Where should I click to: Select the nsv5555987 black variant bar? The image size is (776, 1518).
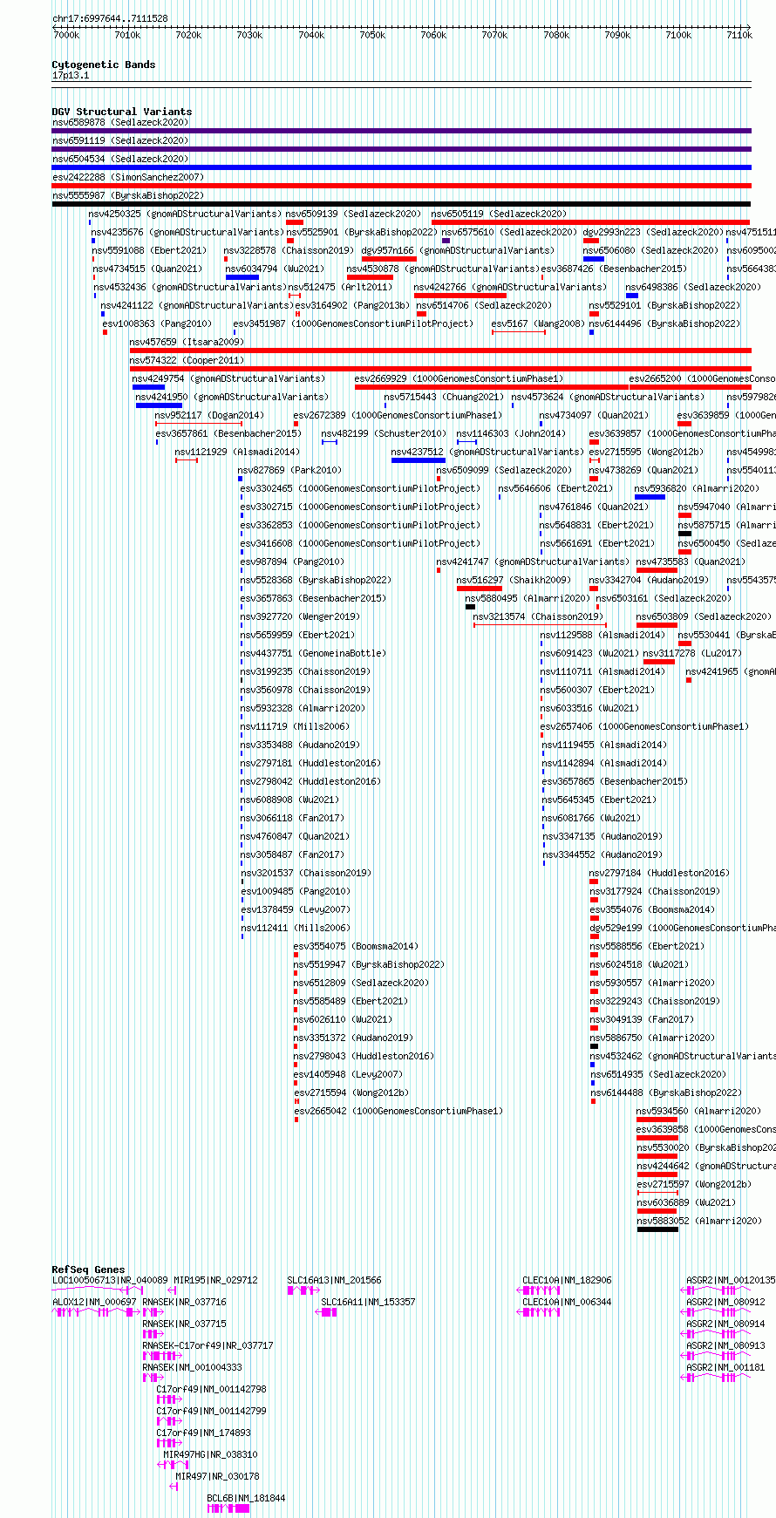click(401, 204)
